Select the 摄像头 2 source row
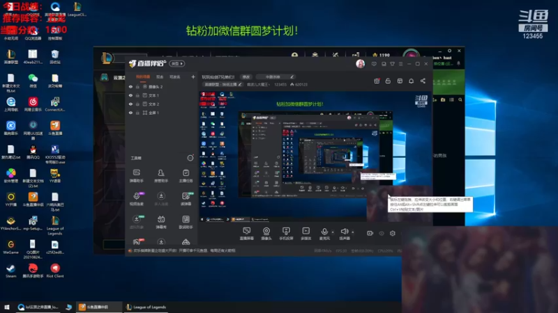The height and width of the screenshot is (313, 558). [x=162, y=86]
